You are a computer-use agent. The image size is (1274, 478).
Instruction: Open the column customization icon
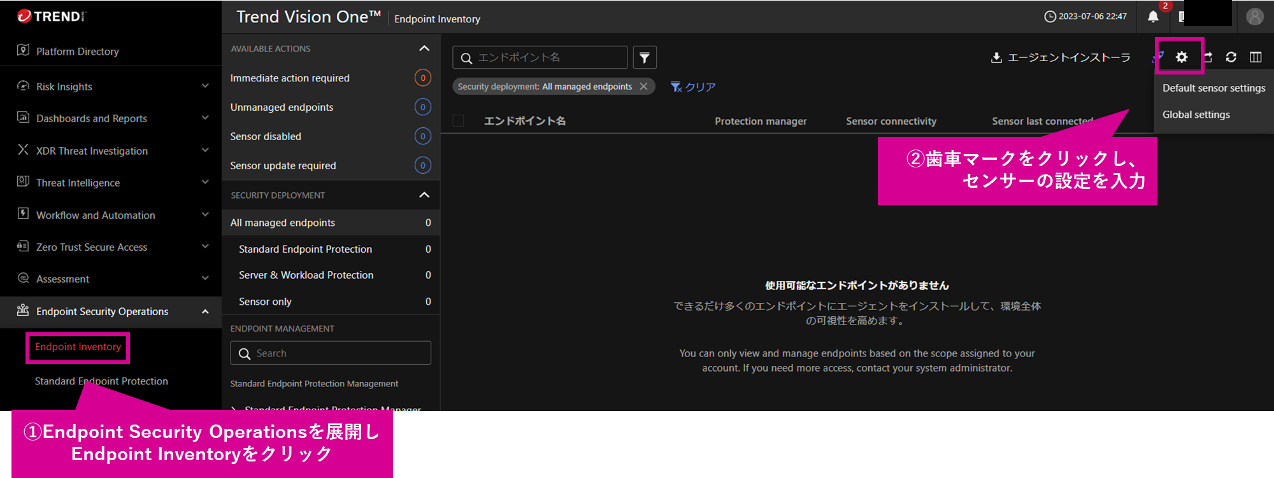coord(1256,57)
